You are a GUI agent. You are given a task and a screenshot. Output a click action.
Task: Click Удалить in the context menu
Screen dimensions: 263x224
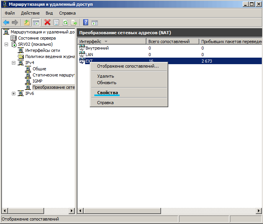point(105,76)
